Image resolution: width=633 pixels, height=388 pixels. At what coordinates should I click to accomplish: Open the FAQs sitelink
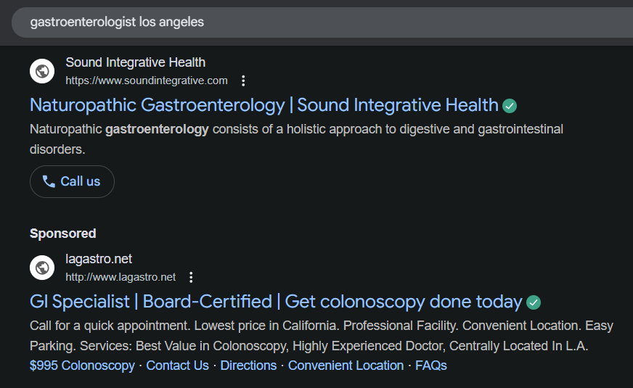pos(431,366)
